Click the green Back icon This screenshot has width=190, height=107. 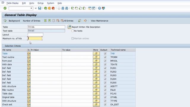pyautogui.click(x=45, y=8)
